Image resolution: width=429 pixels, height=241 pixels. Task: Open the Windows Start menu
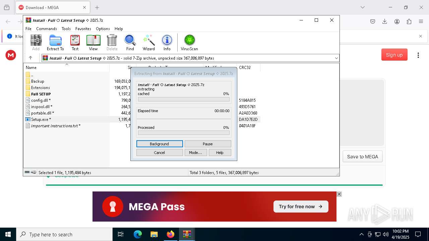(8, 234)
